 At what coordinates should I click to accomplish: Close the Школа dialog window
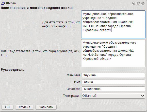pyautogui.click(x=143, y=3)
